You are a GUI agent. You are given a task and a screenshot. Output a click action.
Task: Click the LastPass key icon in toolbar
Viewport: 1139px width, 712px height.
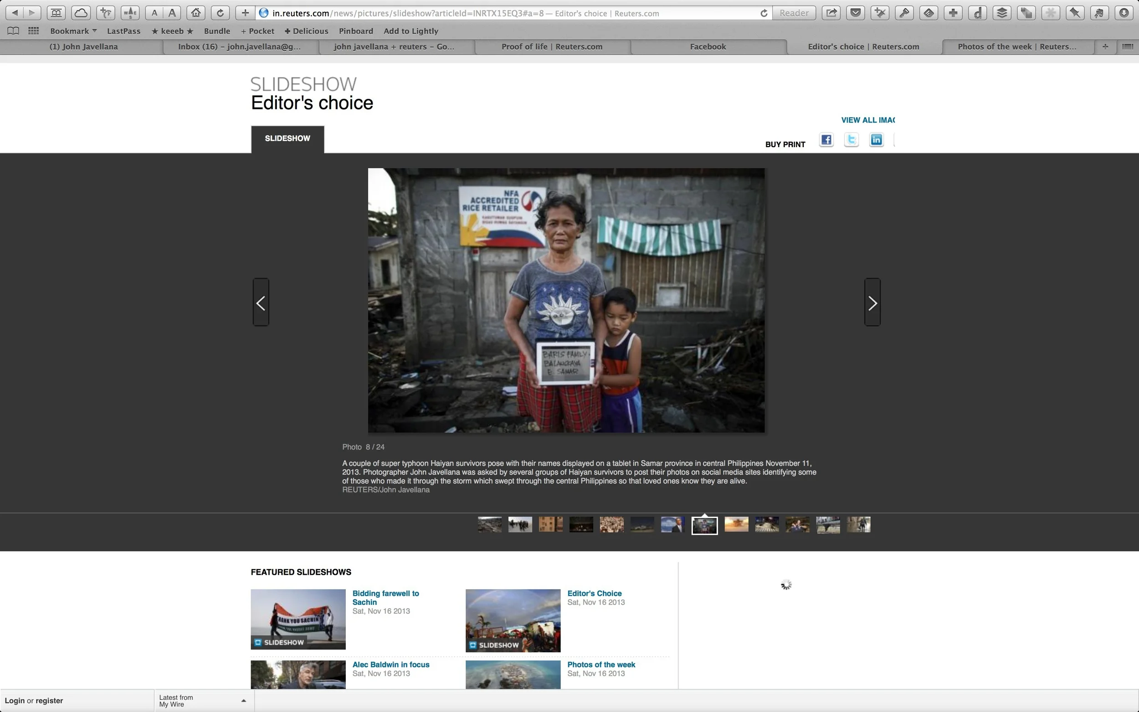903,13
